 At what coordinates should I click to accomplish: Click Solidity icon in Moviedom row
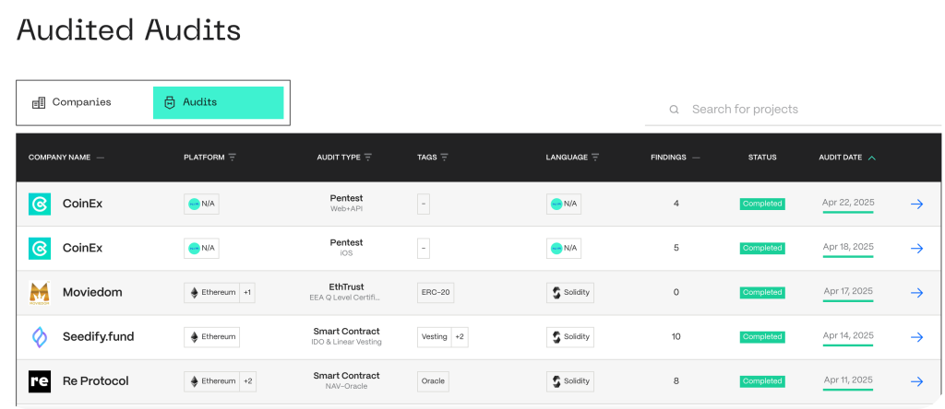coord(556,293)
